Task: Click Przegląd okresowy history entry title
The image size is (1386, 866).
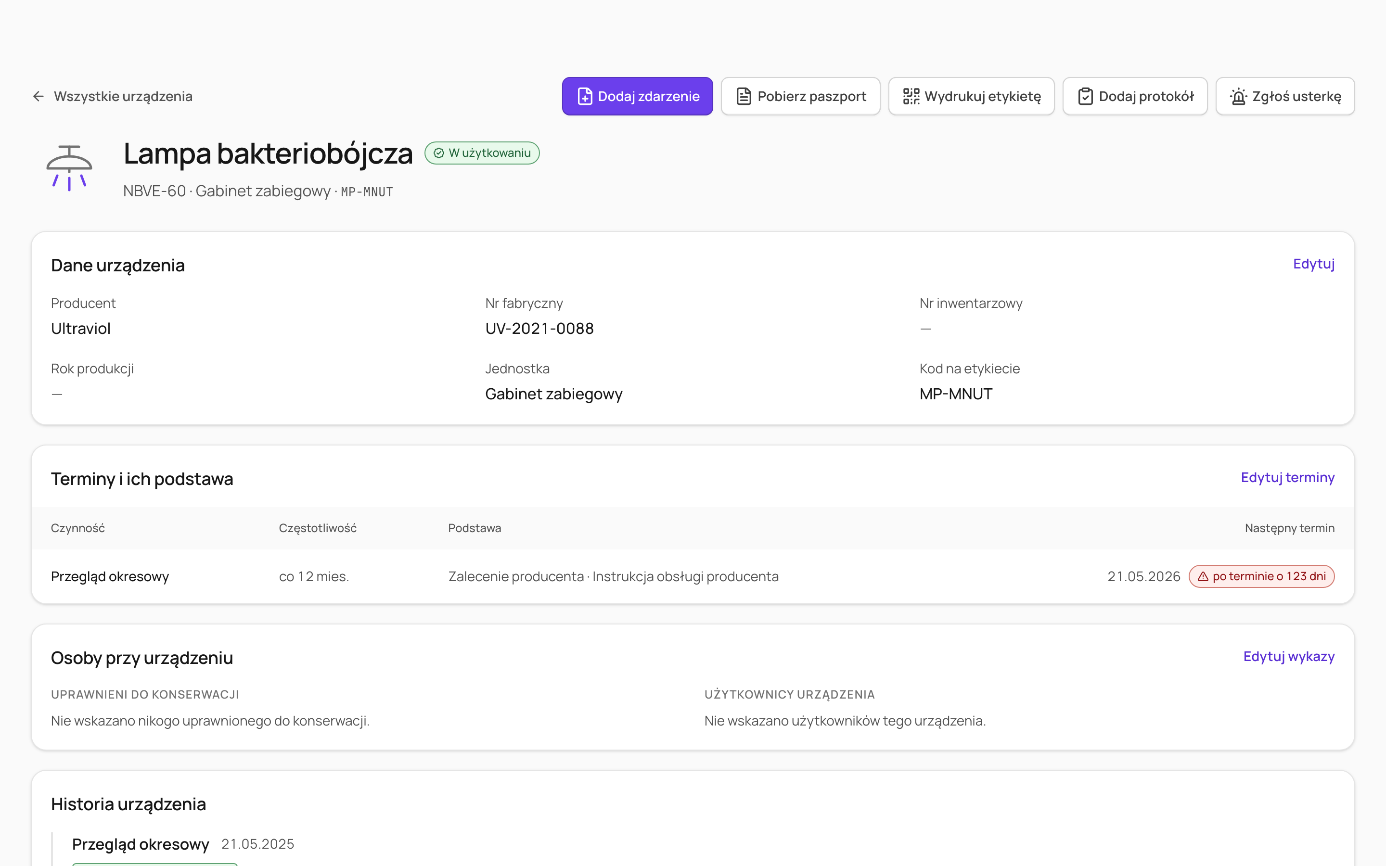Action: (141, 844)
